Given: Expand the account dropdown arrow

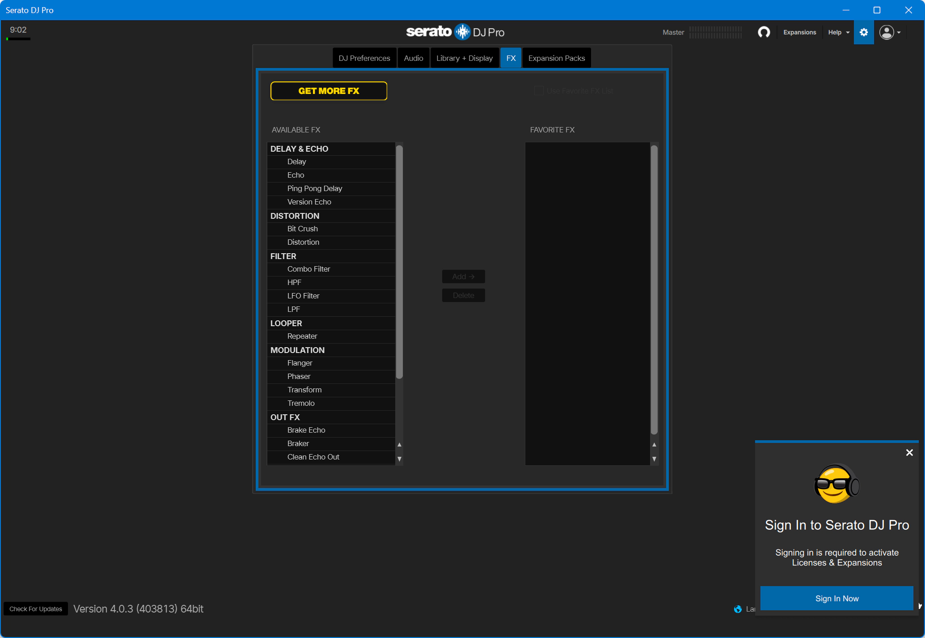Looking at the screenshot, I should click(x=899, y=33).
